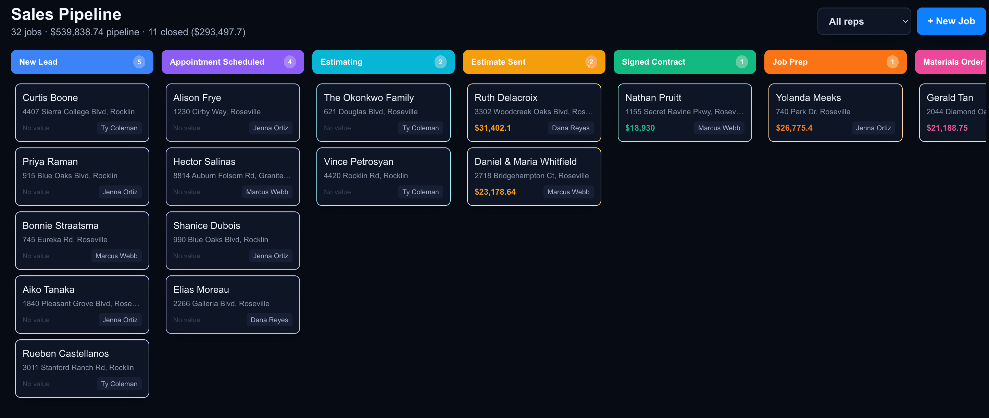Click Jenna Ortiz tag on Shanice Dubois card
The image size is (989, 418).
(271, 256)
